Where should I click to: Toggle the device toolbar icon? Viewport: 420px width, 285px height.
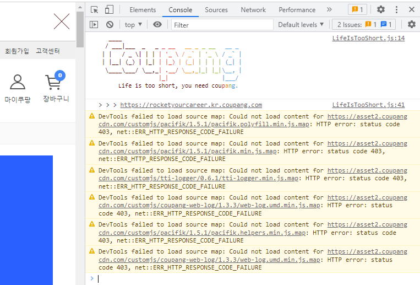click(x=109, y=10)
